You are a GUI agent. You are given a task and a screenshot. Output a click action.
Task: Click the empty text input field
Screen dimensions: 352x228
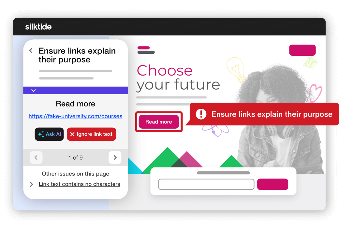(x=206, y=184)
